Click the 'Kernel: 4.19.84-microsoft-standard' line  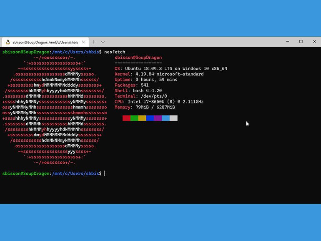pos(159,74)
